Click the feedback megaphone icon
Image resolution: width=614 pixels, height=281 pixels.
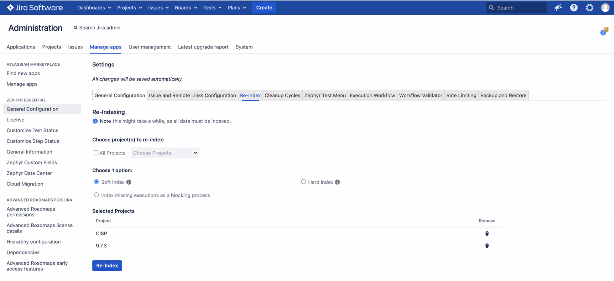[x=558, y=8]
